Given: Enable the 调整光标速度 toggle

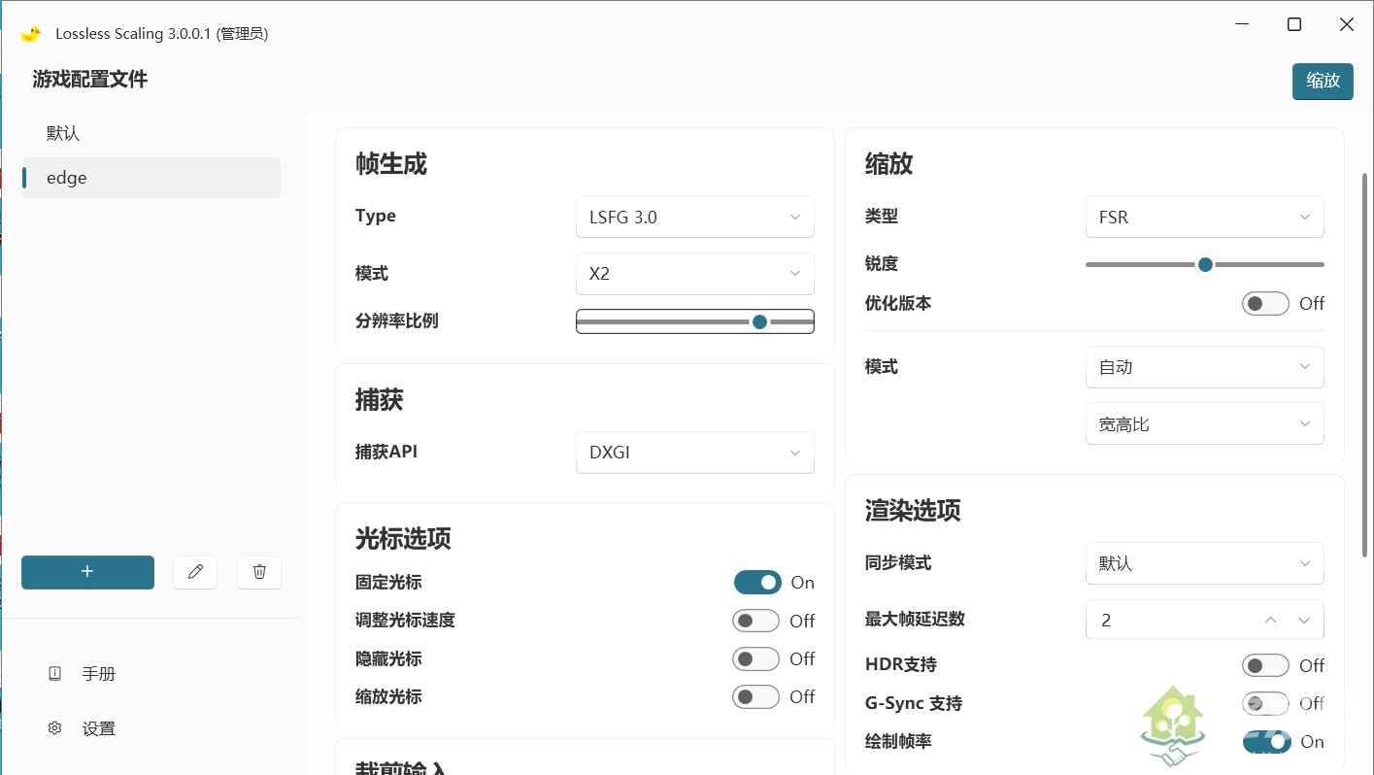Looking at the screenshot, I should click(756, 621).
